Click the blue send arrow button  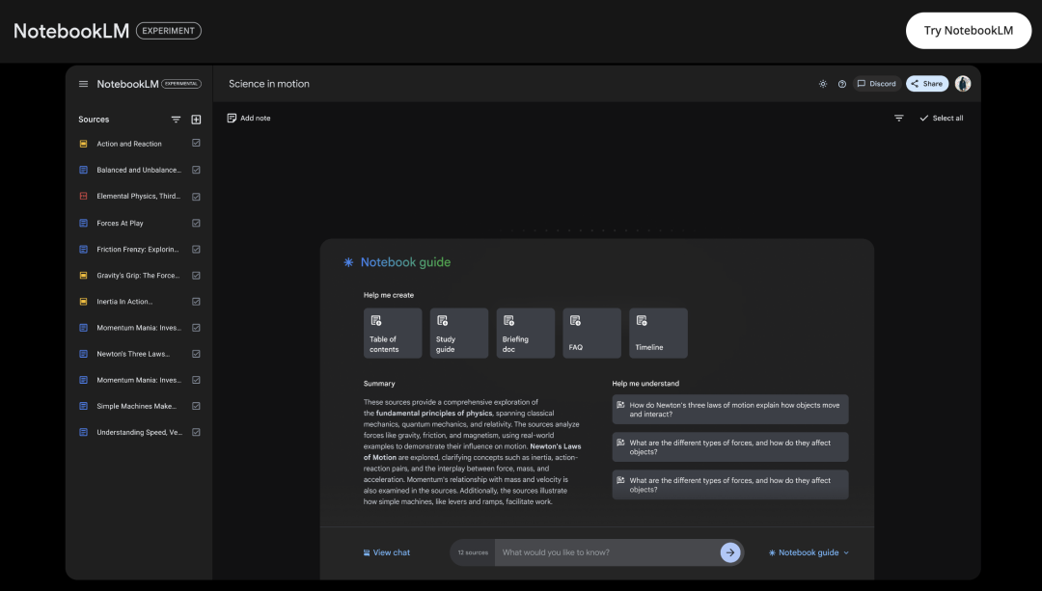[730, 552]
